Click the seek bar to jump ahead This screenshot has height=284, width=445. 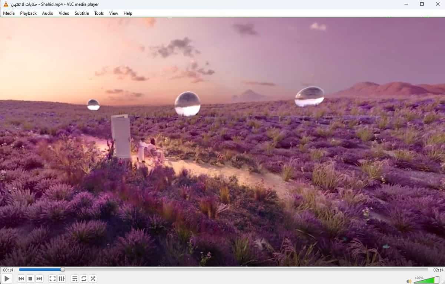point(222,269)
